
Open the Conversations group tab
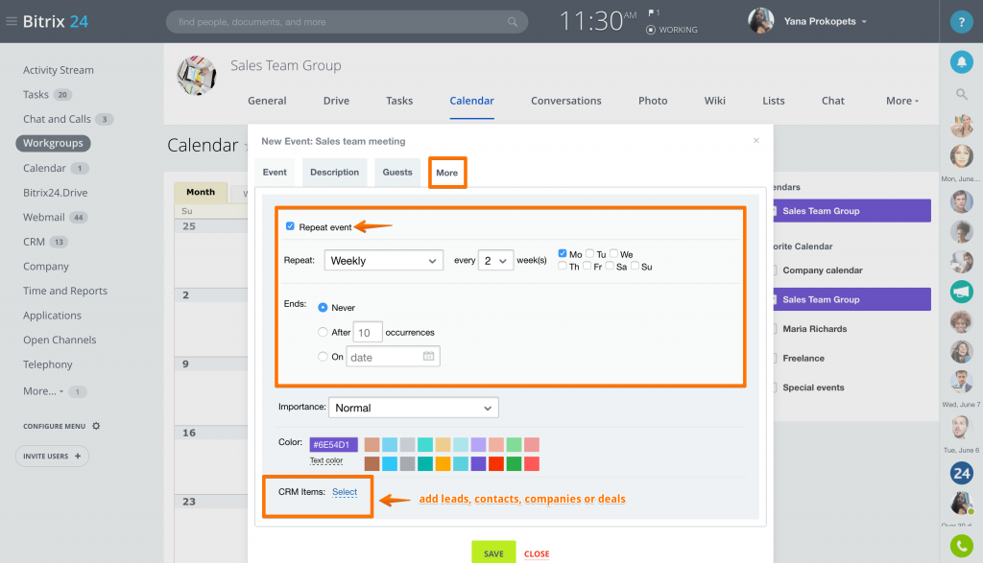(x=566, y=101)
